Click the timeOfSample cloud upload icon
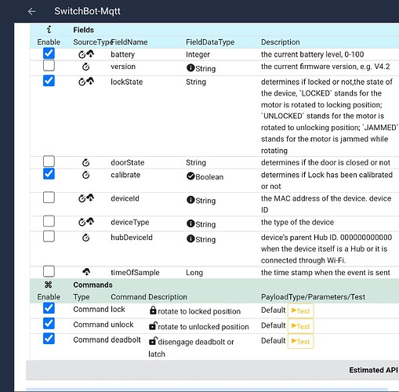This screenshot has height=392, width=399. 86,272
